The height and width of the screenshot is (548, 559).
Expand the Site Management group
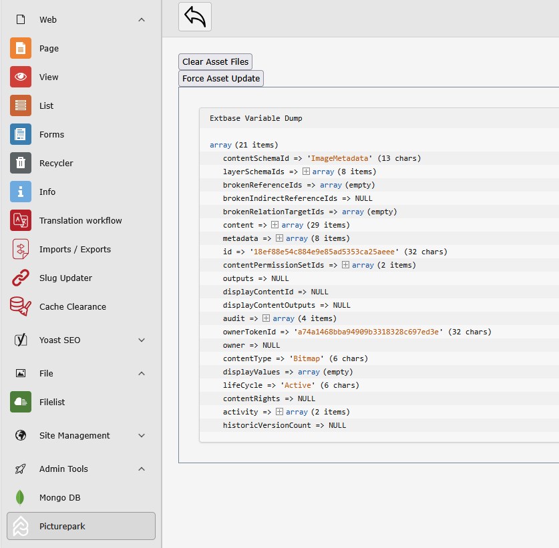click(142, 436)
